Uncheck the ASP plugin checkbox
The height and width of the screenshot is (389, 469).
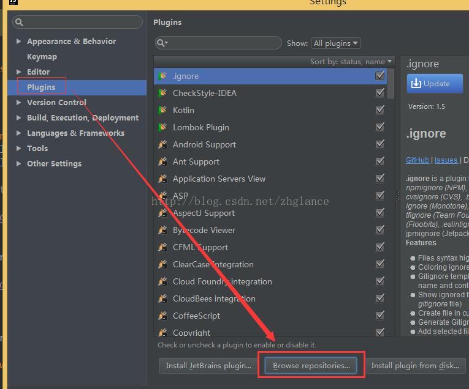click(380, 195)
